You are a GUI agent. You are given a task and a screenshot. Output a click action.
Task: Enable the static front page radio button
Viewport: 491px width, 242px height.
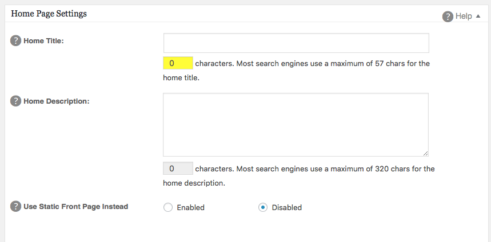[x=168, y=207]
